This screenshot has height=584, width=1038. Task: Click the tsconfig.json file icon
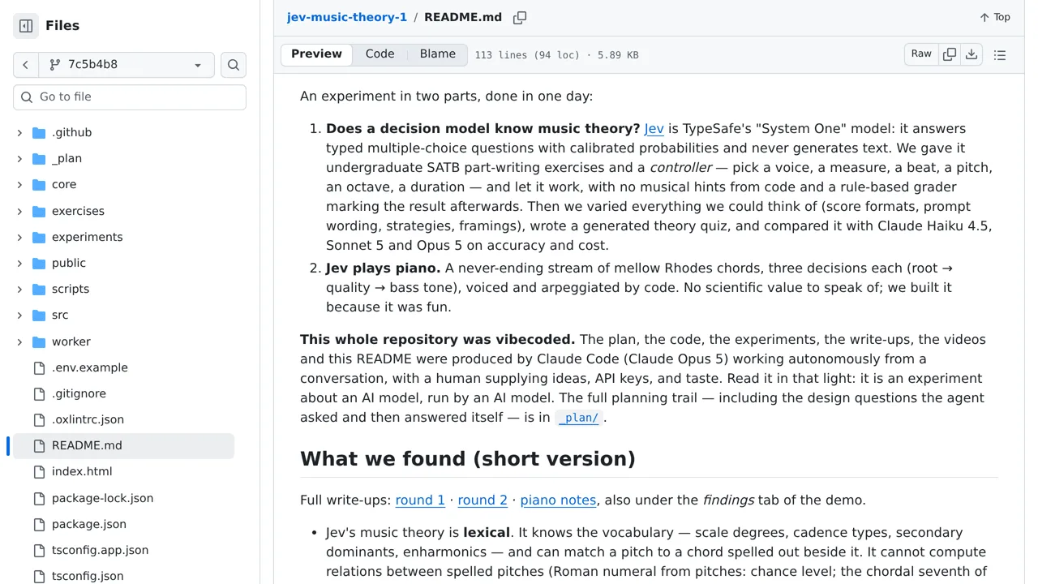[x=39, y=576]
